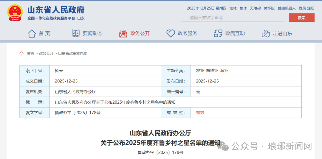The image size is (322, 159).
Task: Go to 山东省政策文件库 breadcrumb
Action: tap(72, 54)
